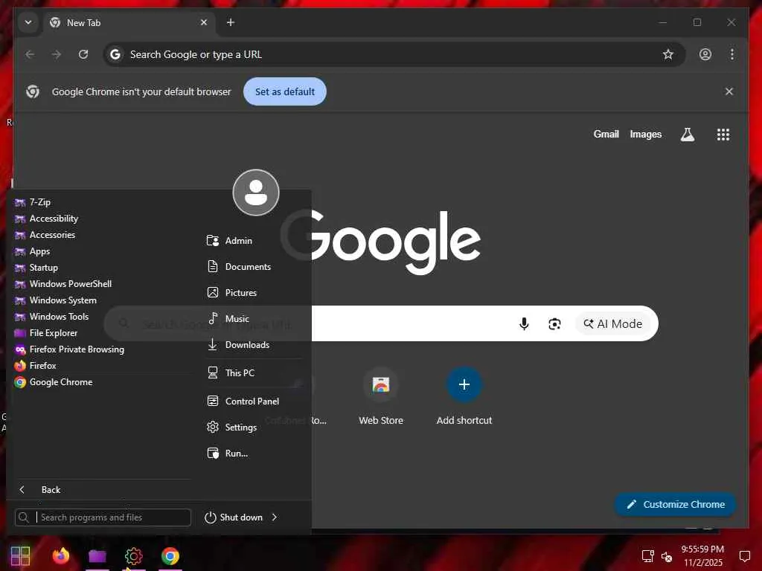Click muted volume tray icon
The image size is (762, 571).
click(667, 556)
